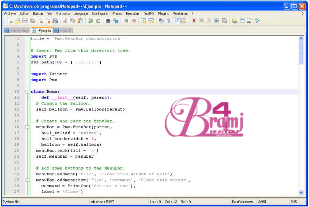Click Dos\Windows in the status bar

click(x=243, y=202)
